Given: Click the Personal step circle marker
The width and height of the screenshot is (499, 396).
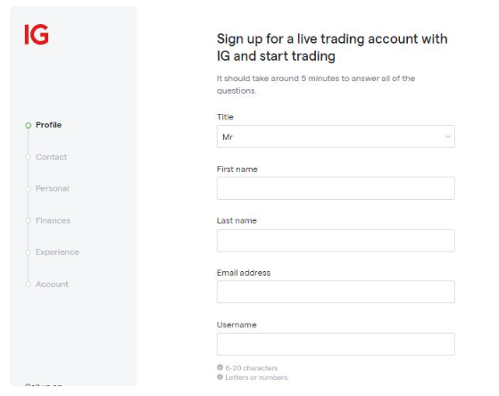Looking at the screenshot, I should (29, 189).
